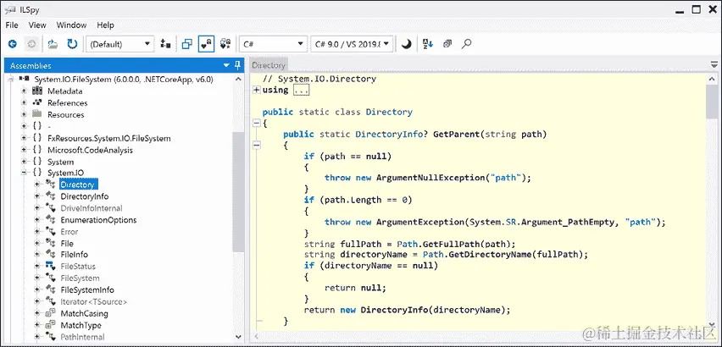Expand the FxResources.System.IO.FileSystem namespace
This screenshot has width=722, height=347.
24,138
